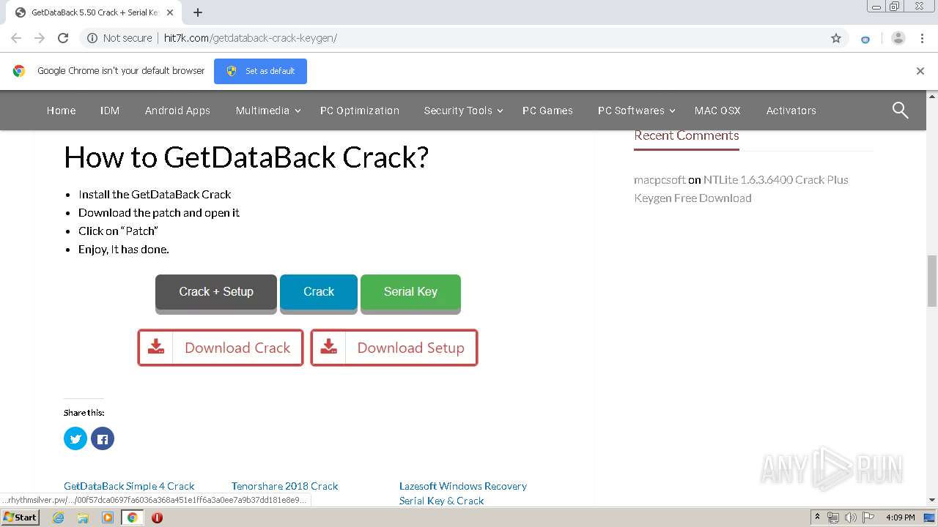Image resolution: width=938 pixels, height=527 pixels.
Task: Click the Download Crack button
Action: click(221, 348)
